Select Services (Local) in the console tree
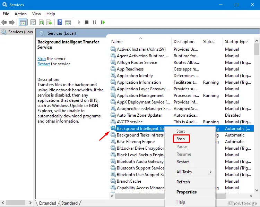260x207 pixels. point(18,32)
